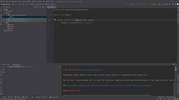Click the main method breadcrumb

coord(53,4)
